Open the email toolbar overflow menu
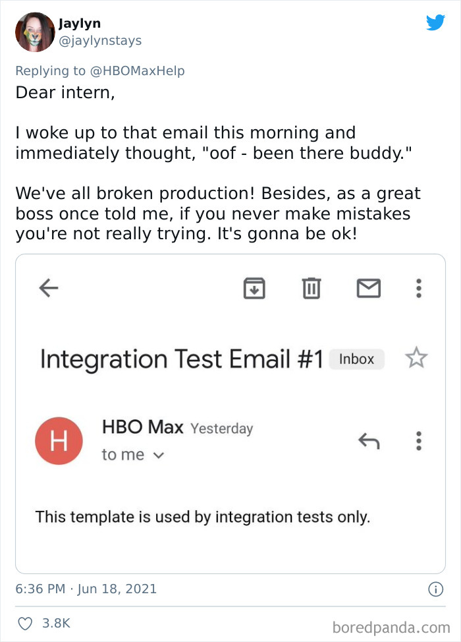The image size is (461, 642). point(418,288)
